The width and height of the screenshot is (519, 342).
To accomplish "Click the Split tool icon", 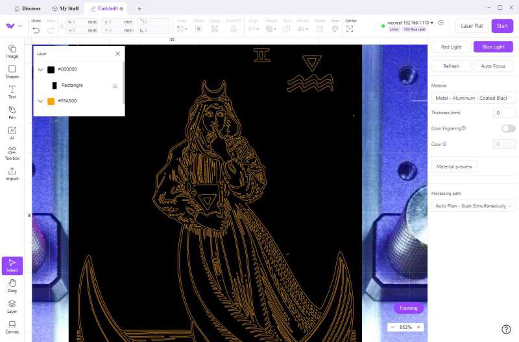I will 287,29.
